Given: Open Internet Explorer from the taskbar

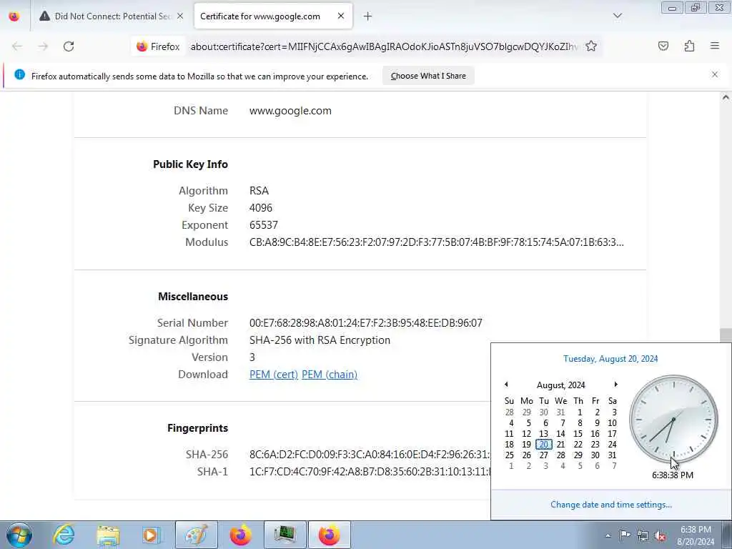Looking at the screenshot, I should pyautogui.click(x=64, y=535).
